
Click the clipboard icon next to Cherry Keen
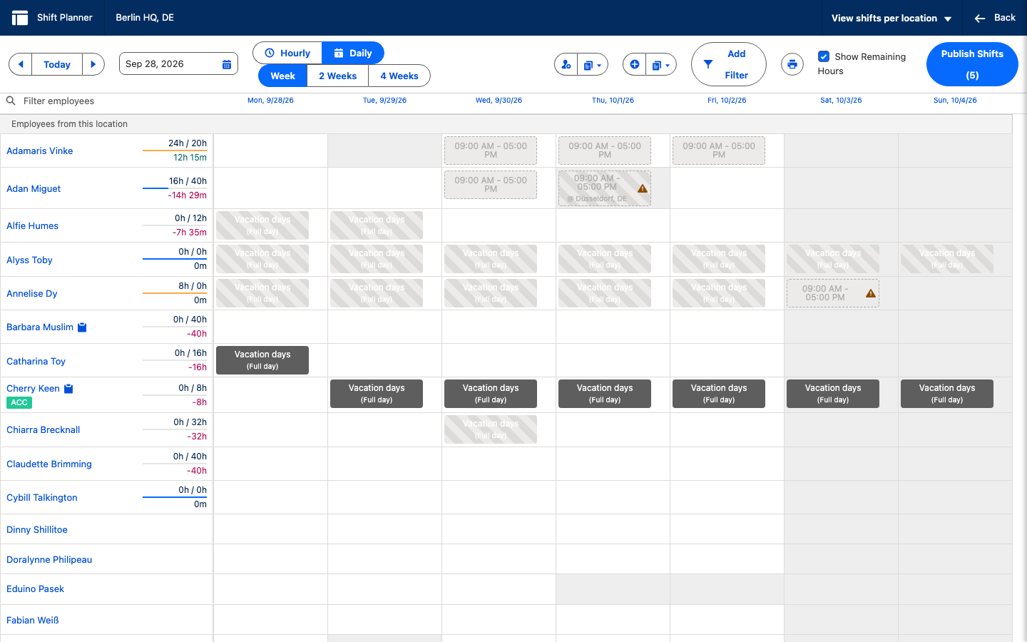coord(68,389)
